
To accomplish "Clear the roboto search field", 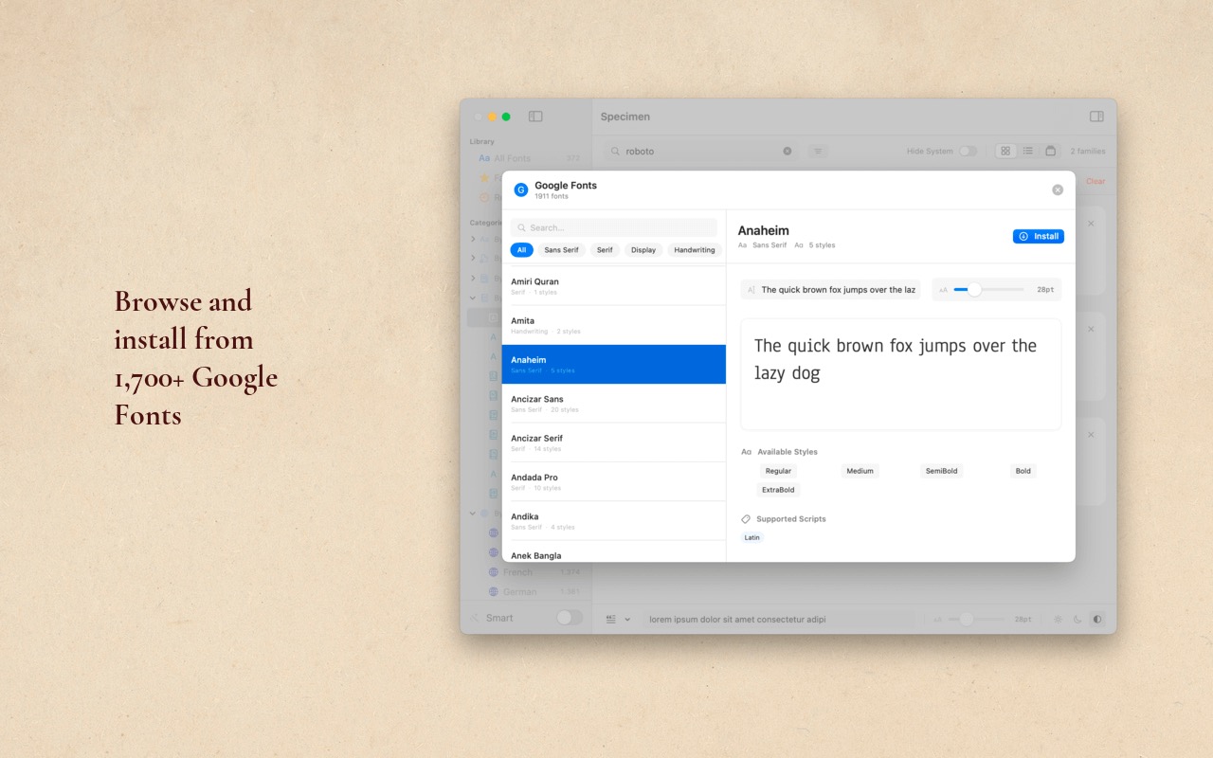I will (787, 151).
